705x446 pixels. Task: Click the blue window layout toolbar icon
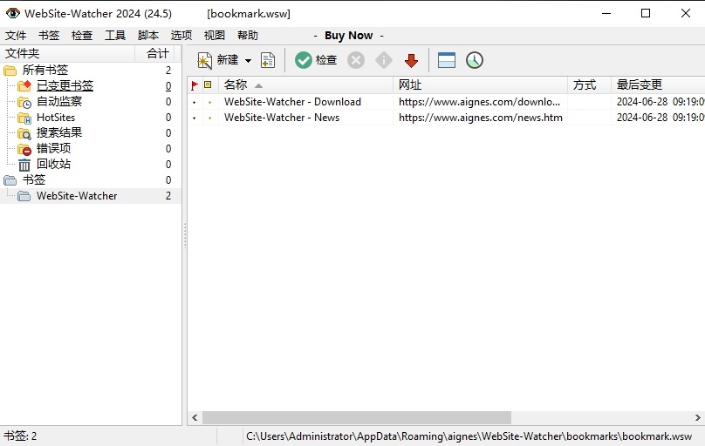447,60
